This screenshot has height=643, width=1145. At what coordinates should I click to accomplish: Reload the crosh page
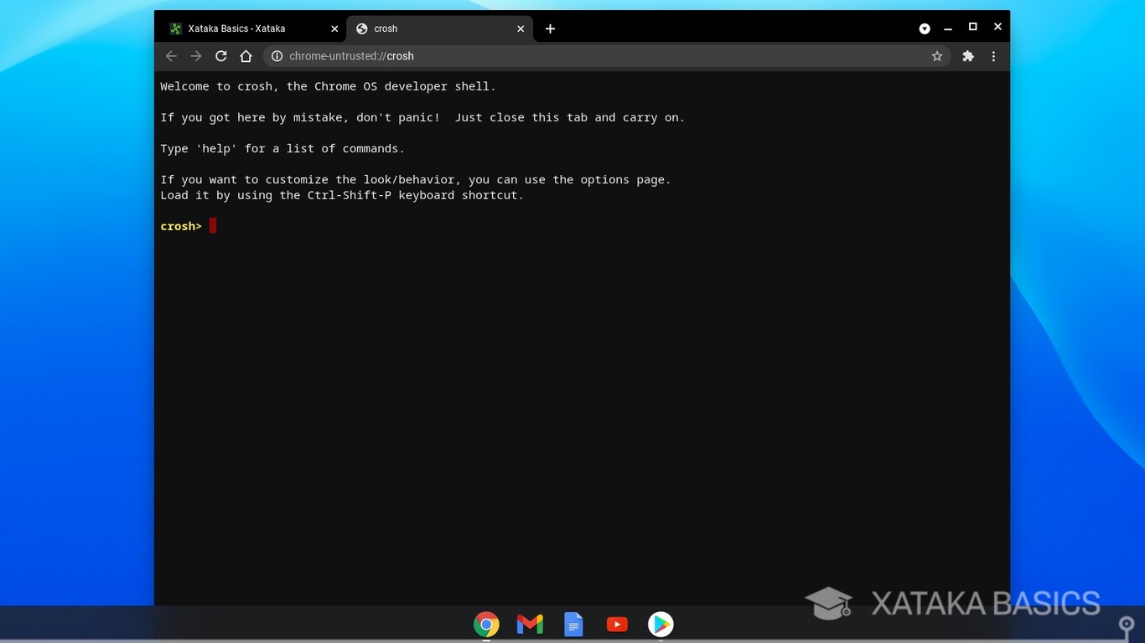tap(220, 56)
